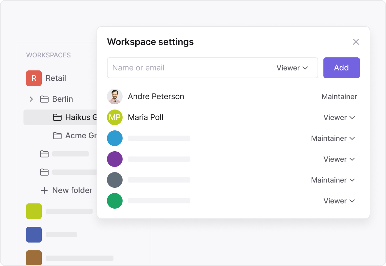Screen dimensions: 386x266
Task: Click Maria Poll's MP avatar
Action: tap(115, 117)
